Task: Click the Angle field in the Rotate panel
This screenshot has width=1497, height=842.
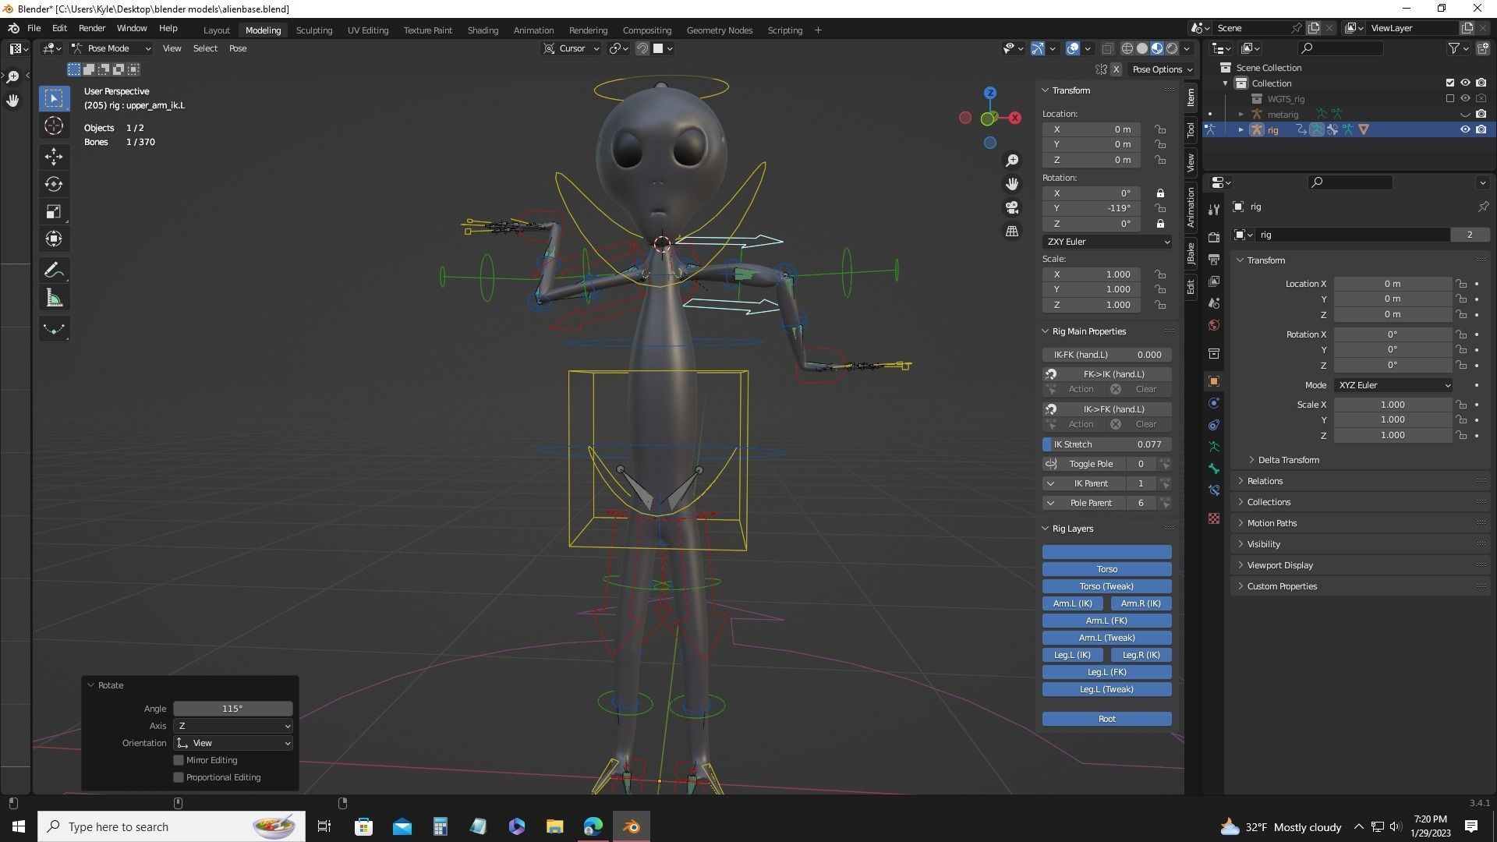Action: [x=232, y=708]
